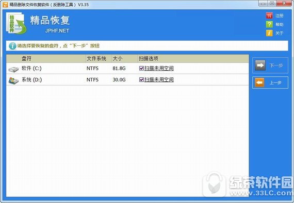Open help via green question-mark icon
Viewport: 294px width, 203px height.
click(269, 24)
